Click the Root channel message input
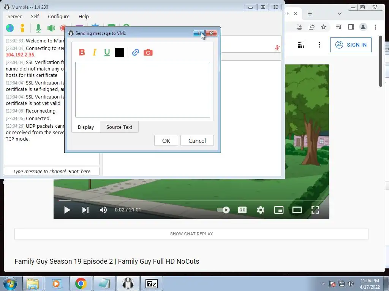389x291 pixels. (x=52, y=171)
